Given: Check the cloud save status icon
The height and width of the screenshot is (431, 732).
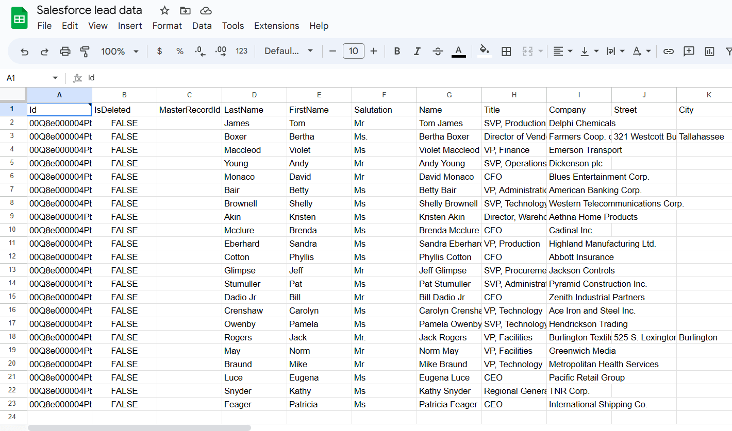Looking at the screenshot, I should tap(206, 10).
